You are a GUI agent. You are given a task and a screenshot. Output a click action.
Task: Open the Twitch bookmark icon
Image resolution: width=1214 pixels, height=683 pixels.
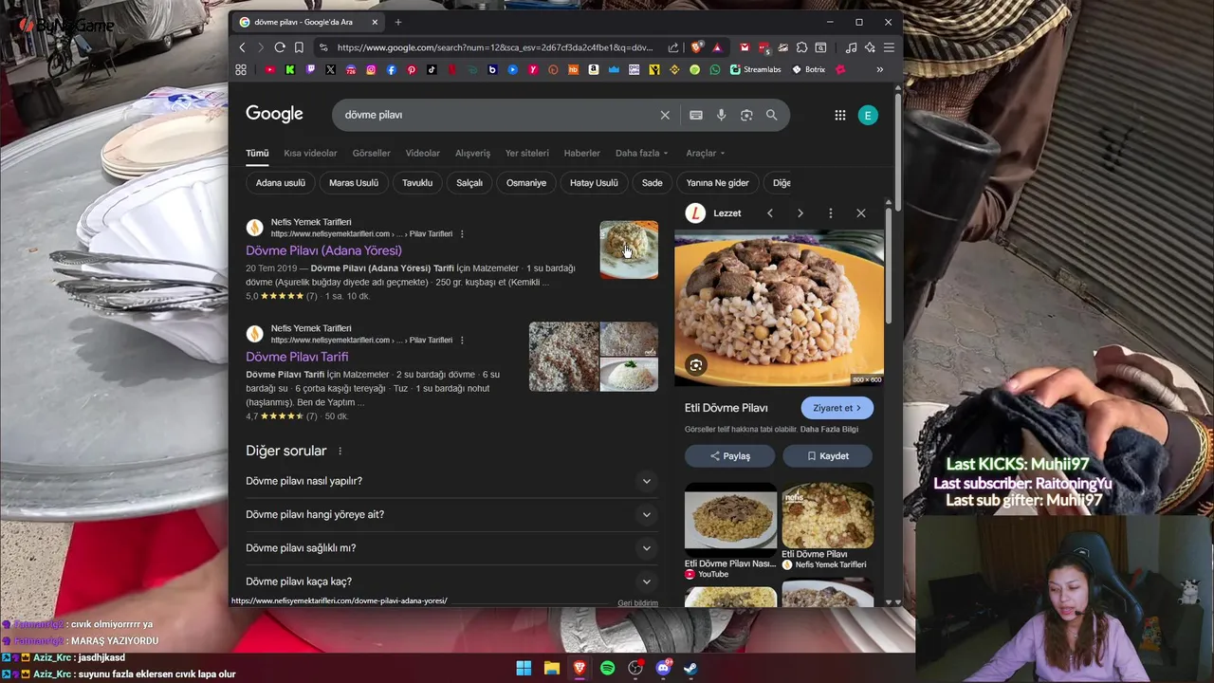coord(310,69)
